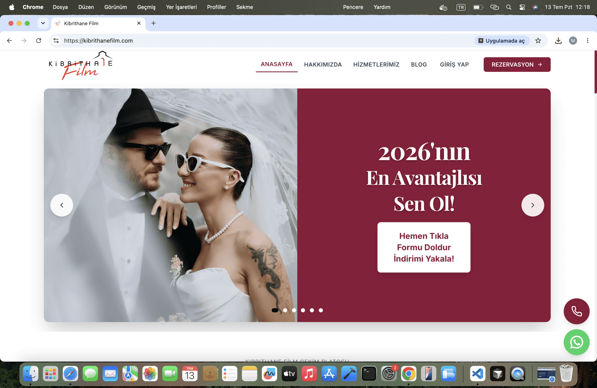Open Spotlight search in menu bar

click(509, 7)
